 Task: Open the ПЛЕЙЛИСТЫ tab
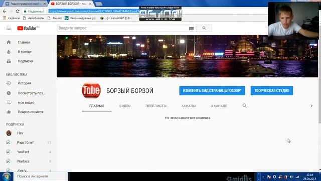156,106
